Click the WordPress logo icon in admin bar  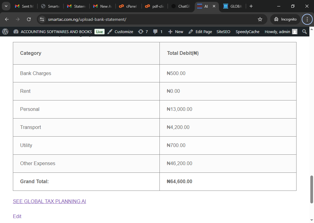pos(5,32)
